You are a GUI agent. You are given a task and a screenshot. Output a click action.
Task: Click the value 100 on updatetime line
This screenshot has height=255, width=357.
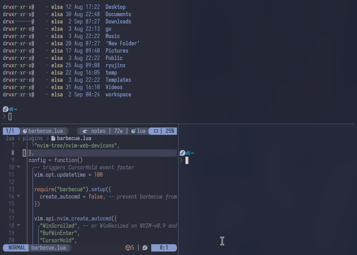point(98,175)
